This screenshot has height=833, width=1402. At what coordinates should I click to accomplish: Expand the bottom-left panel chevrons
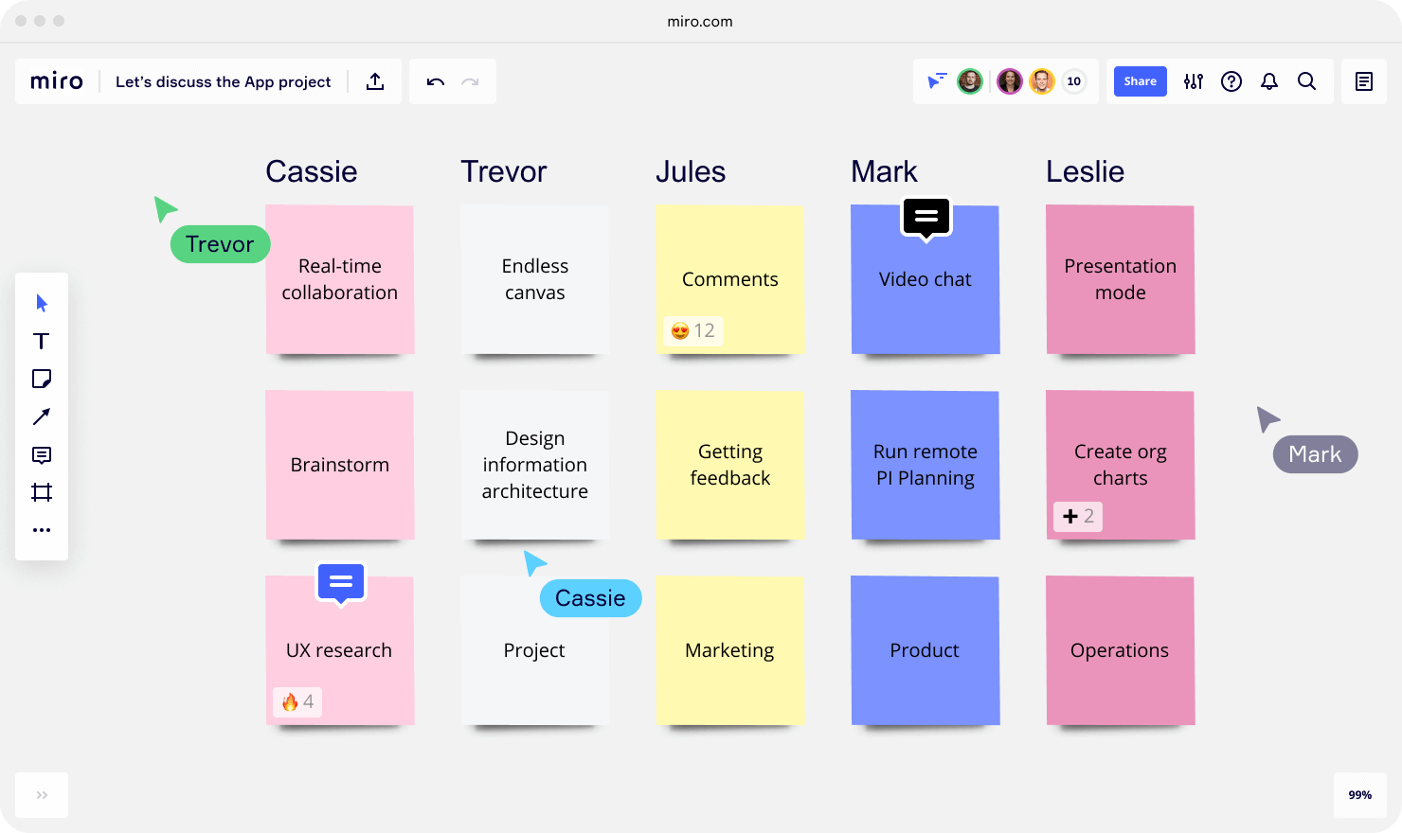pos(42,795)
